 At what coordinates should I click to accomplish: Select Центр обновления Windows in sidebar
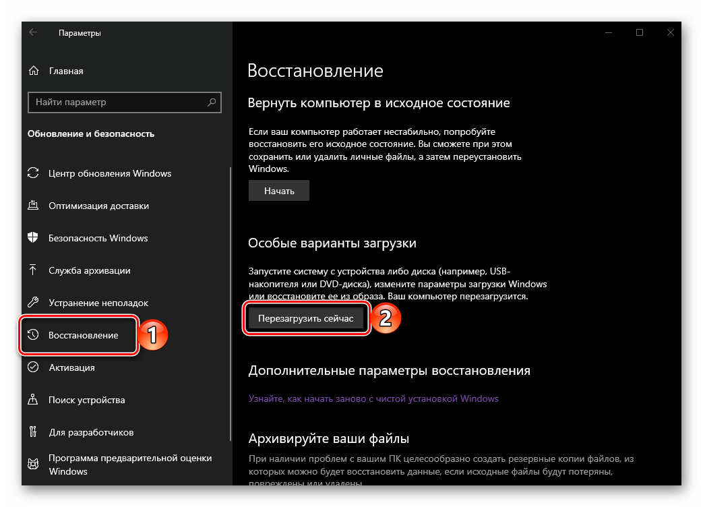[x=110, y=173]
